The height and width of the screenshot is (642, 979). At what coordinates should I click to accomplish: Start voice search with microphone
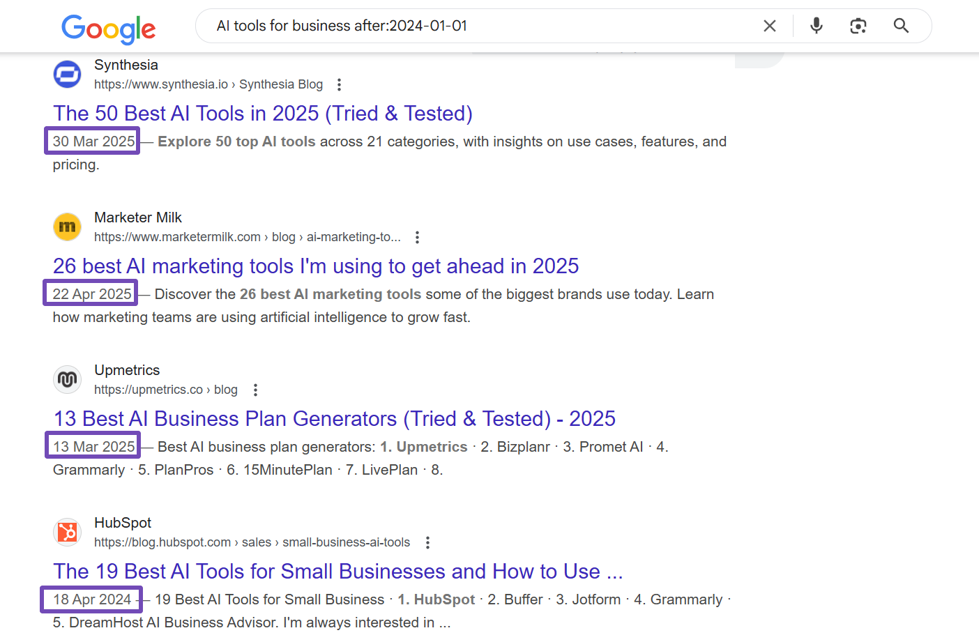816,26
